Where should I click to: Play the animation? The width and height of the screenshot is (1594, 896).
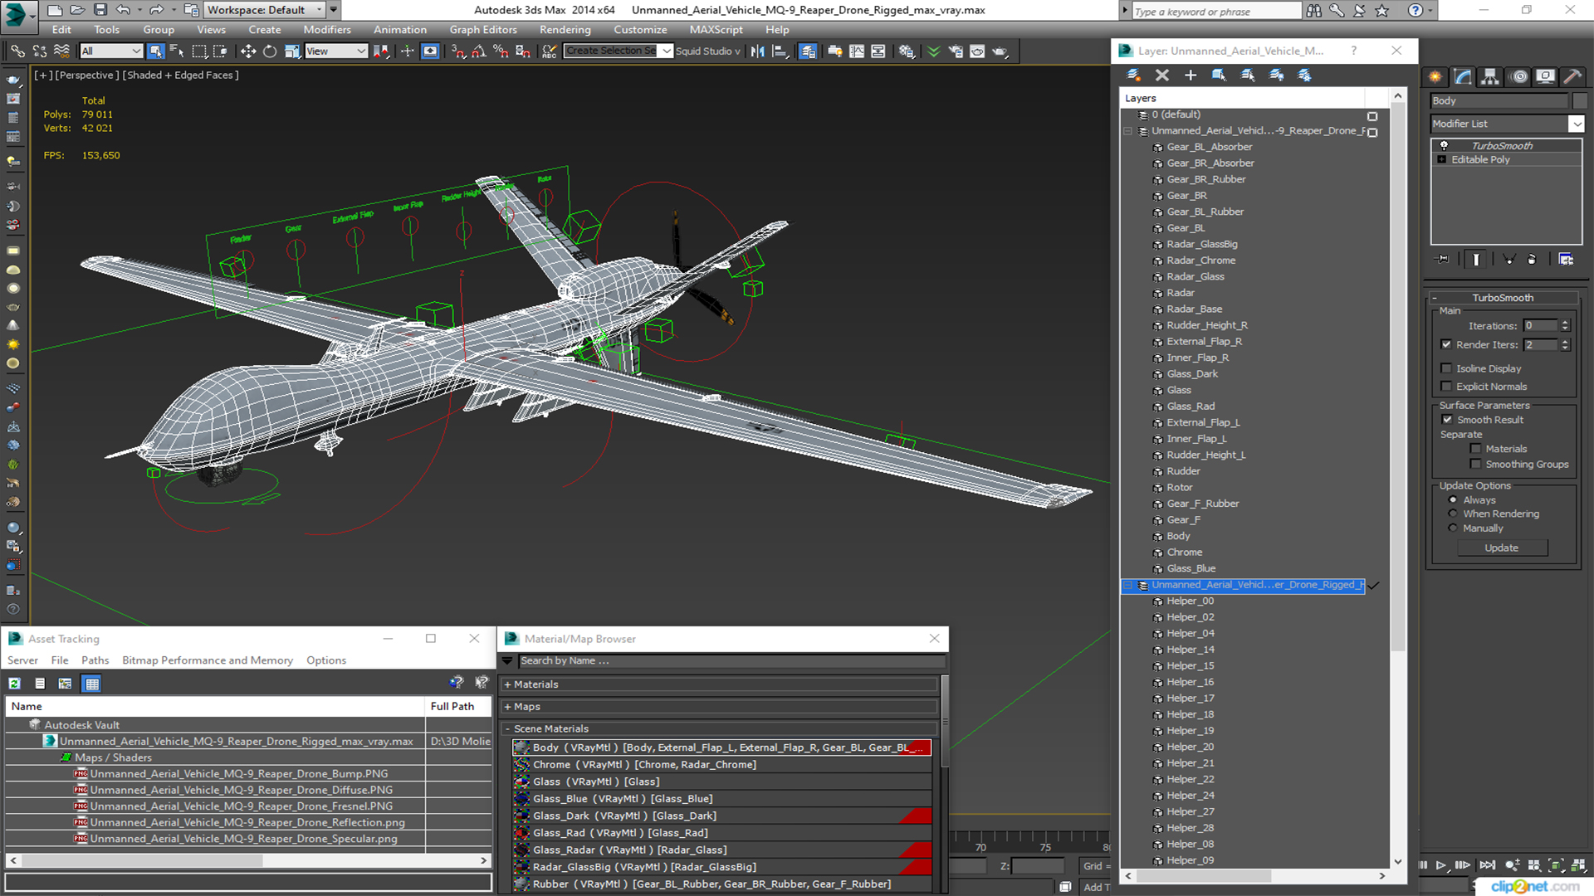coord(1441,865)
